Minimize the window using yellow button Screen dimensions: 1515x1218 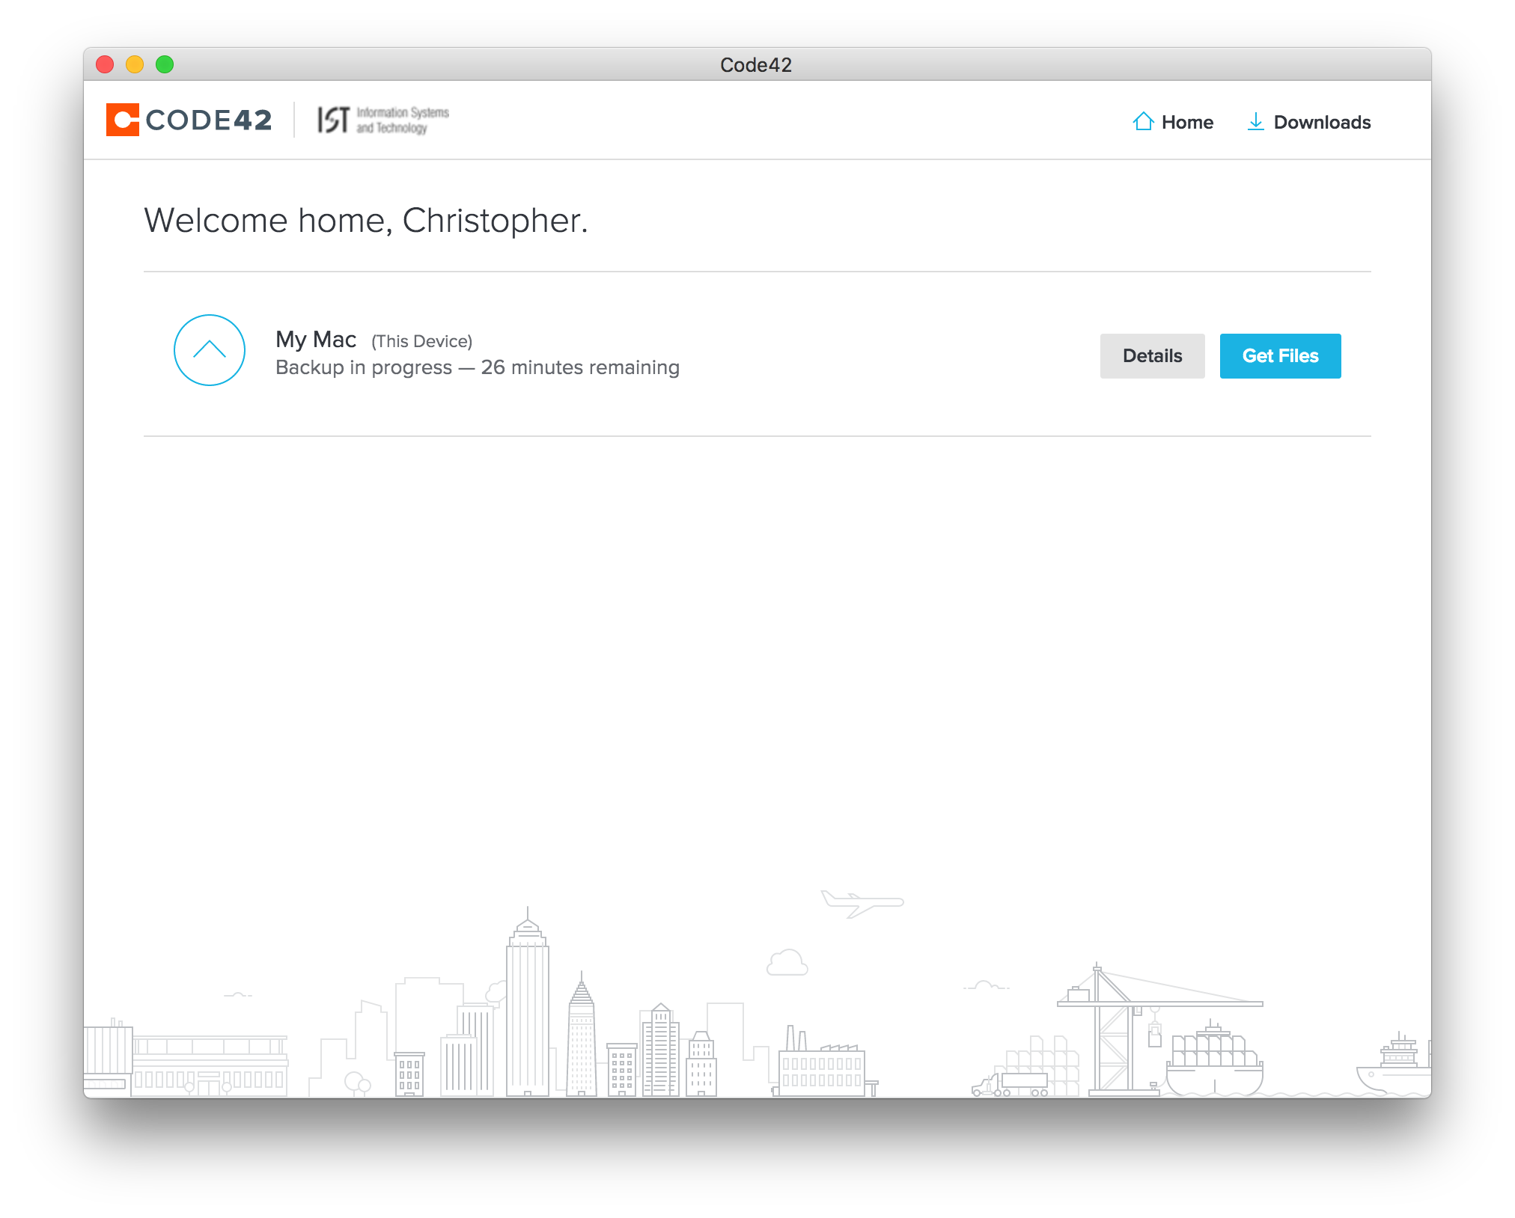135,65
